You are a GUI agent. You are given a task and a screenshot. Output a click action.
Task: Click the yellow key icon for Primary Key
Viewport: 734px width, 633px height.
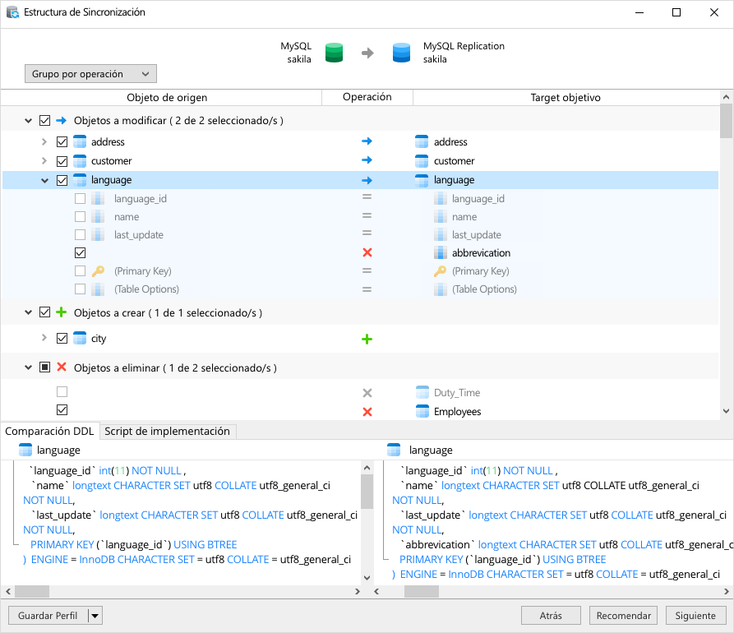tap(98, 270)
